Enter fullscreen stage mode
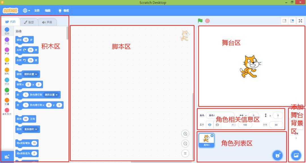Image resolution: width=306 pixels, height=163 pixels. (300, 21)
